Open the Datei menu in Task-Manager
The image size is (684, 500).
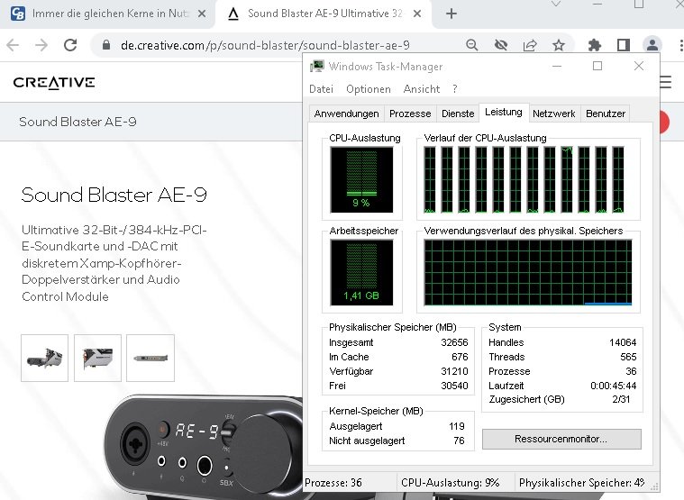pyautogui.click(x=321, y=89)
